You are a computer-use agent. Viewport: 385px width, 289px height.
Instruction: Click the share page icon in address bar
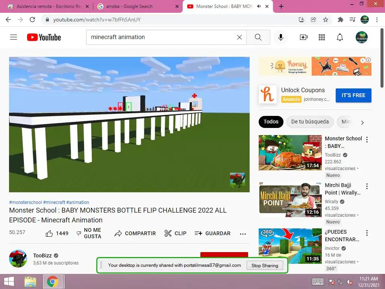pos(314,20)
